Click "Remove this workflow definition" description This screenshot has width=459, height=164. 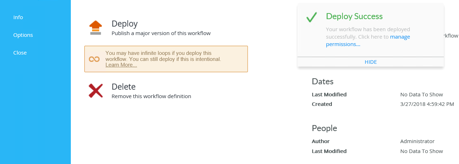pyautogui.click(x=151, y=96)
